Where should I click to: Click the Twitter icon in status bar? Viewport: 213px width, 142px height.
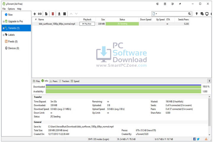tap(198, 139)
